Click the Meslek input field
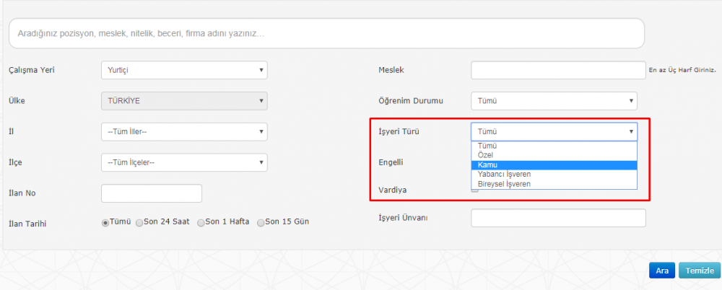The height and width of the screenshot is (290, 722). click(558, 70)
